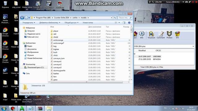The image size is (198, 111).
Task: Select the Steam desktop icon
Action: [x=5, y=71]
